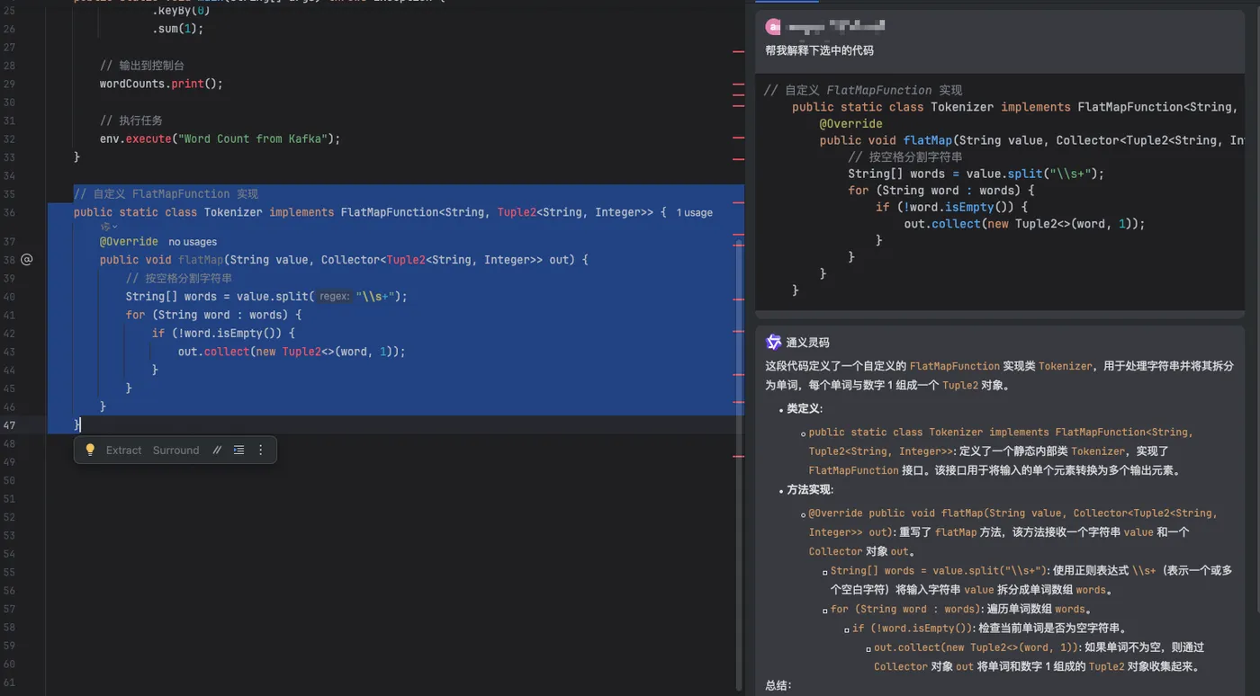1260x696 pixels.
Task: Click the comment '// 输出到控制台' in editor
Action: 142,66
